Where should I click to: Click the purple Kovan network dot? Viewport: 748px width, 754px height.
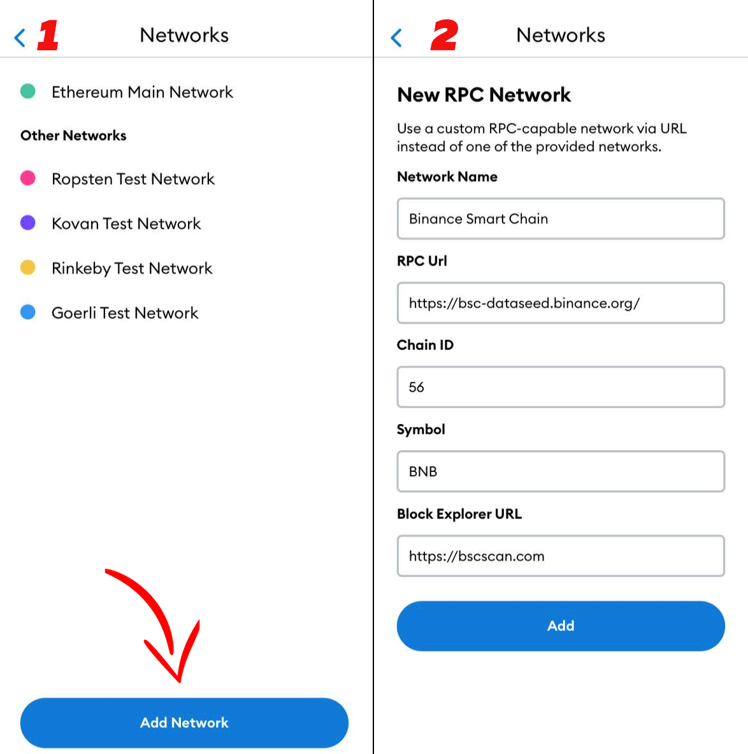coord(28,223)
